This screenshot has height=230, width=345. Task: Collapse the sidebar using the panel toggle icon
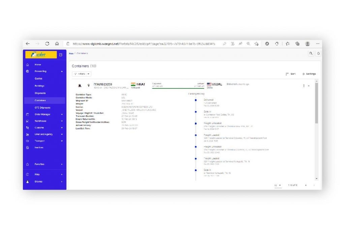pyautogui.click(x=61, y=55)
